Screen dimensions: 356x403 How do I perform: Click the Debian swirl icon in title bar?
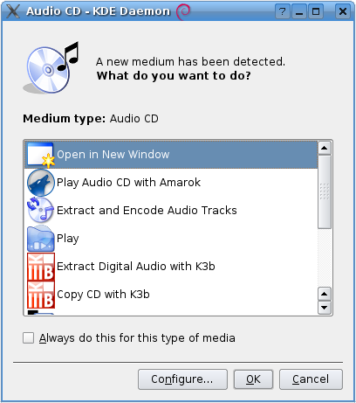(183, 11)
